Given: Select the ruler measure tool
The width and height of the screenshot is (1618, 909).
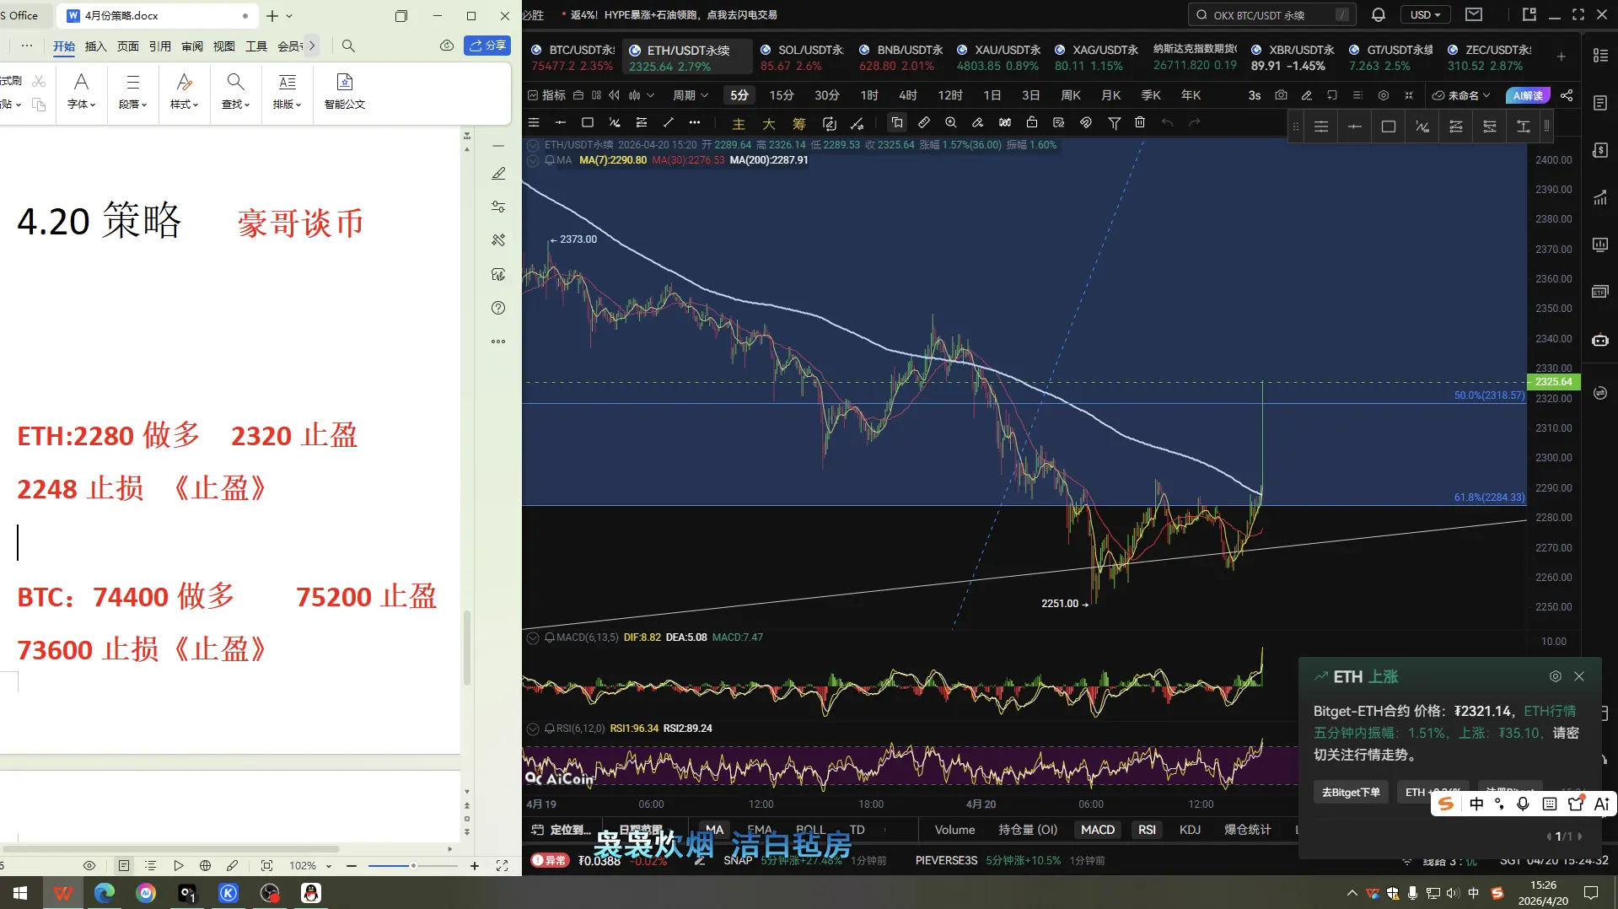Looking at the screenshot, I should [924, 123].
